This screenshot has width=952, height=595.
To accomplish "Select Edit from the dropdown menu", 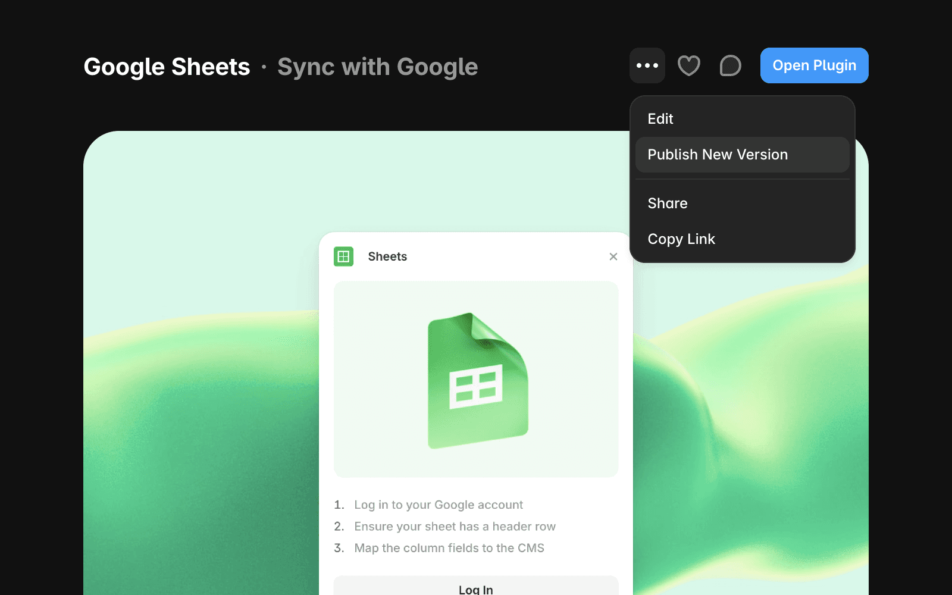I will coord(743,119).
